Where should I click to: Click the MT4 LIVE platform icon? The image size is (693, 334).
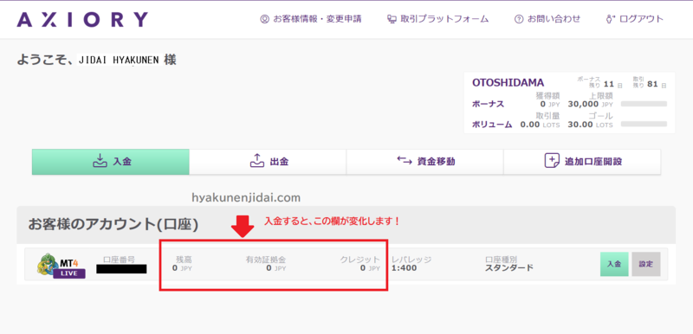pyautogui.click(x=61, y=266)
